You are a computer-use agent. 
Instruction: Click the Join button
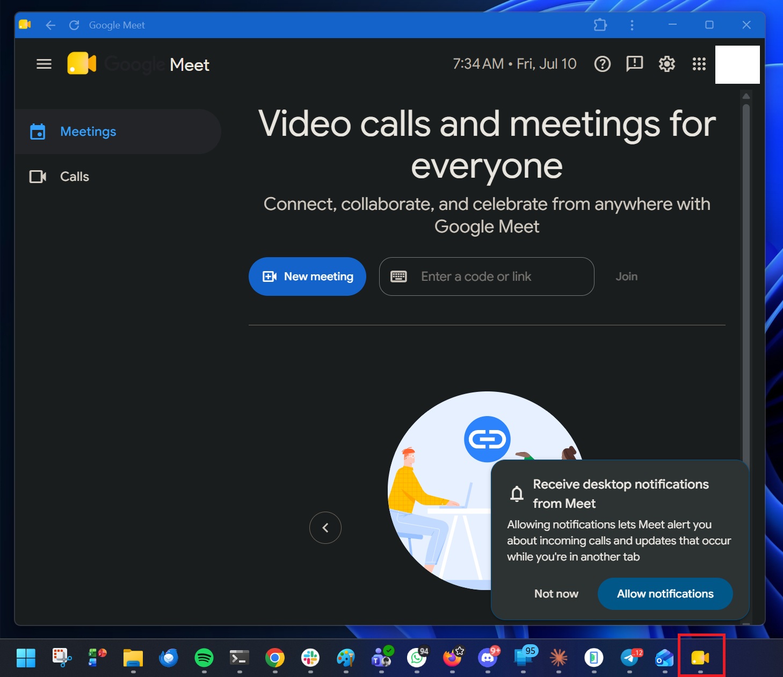click(627, 276)
